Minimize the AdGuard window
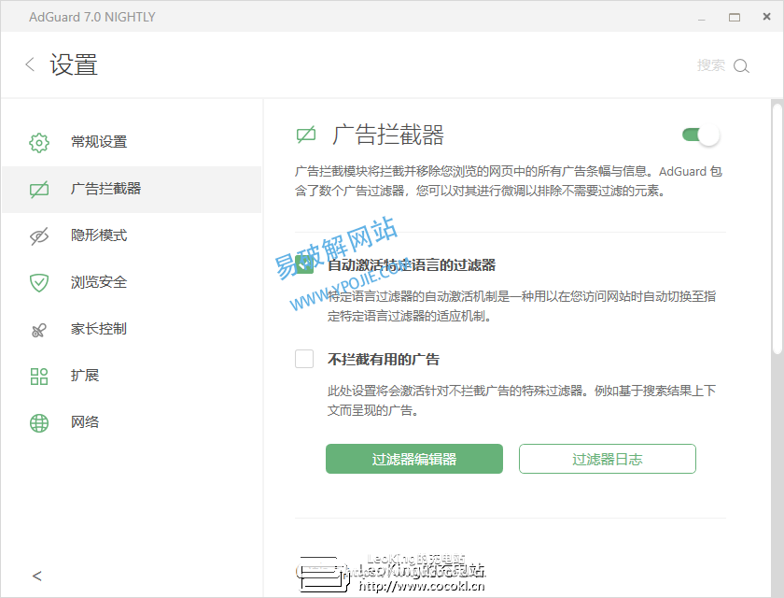The image size is (784, 598). click(x=702, y=18)
